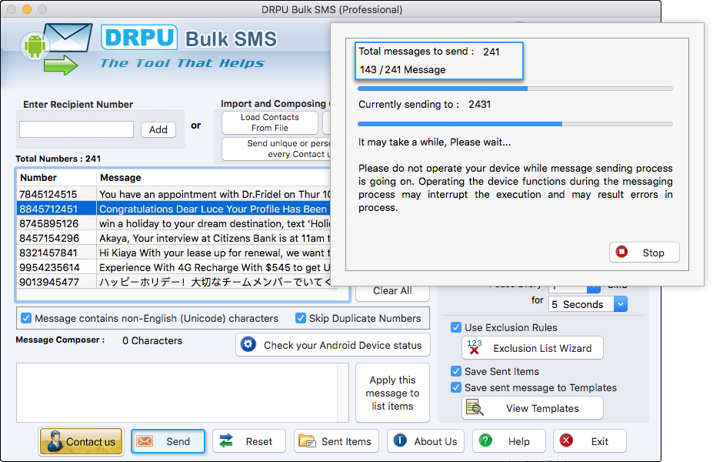Click the Sent Items button label
Viewport: 723px width, 462px height.
click(x=346, y=442)
